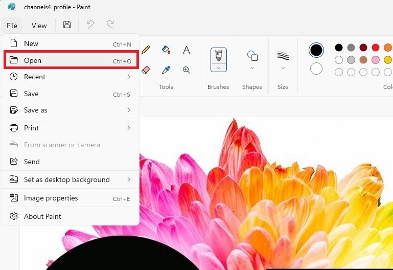Screen dimensions: 393x270
Task: Click the Save disk icon in title bar
Action: pyautogui.click(x=67, y=25)
